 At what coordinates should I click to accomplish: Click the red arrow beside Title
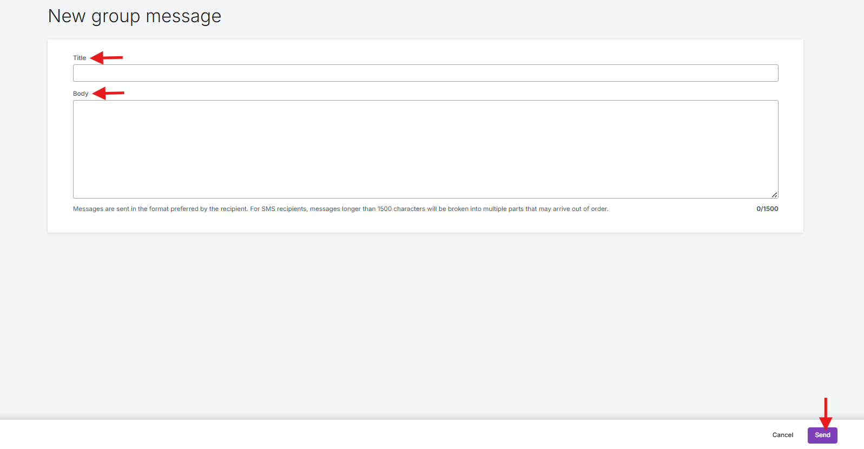click(x=107, y=57)
